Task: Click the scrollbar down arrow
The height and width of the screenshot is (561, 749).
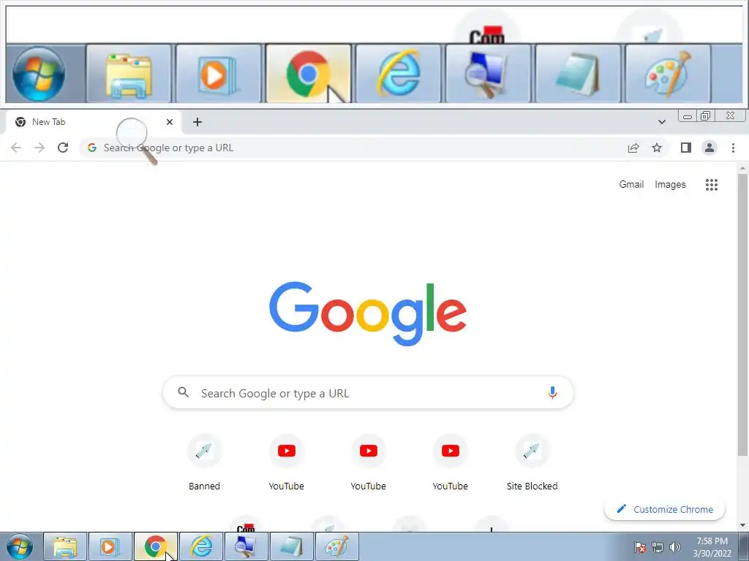Action: [742, 526]
